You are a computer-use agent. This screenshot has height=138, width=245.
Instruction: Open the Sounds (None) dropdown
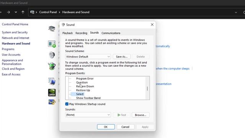pyautogui.click(x=88, y=115)
